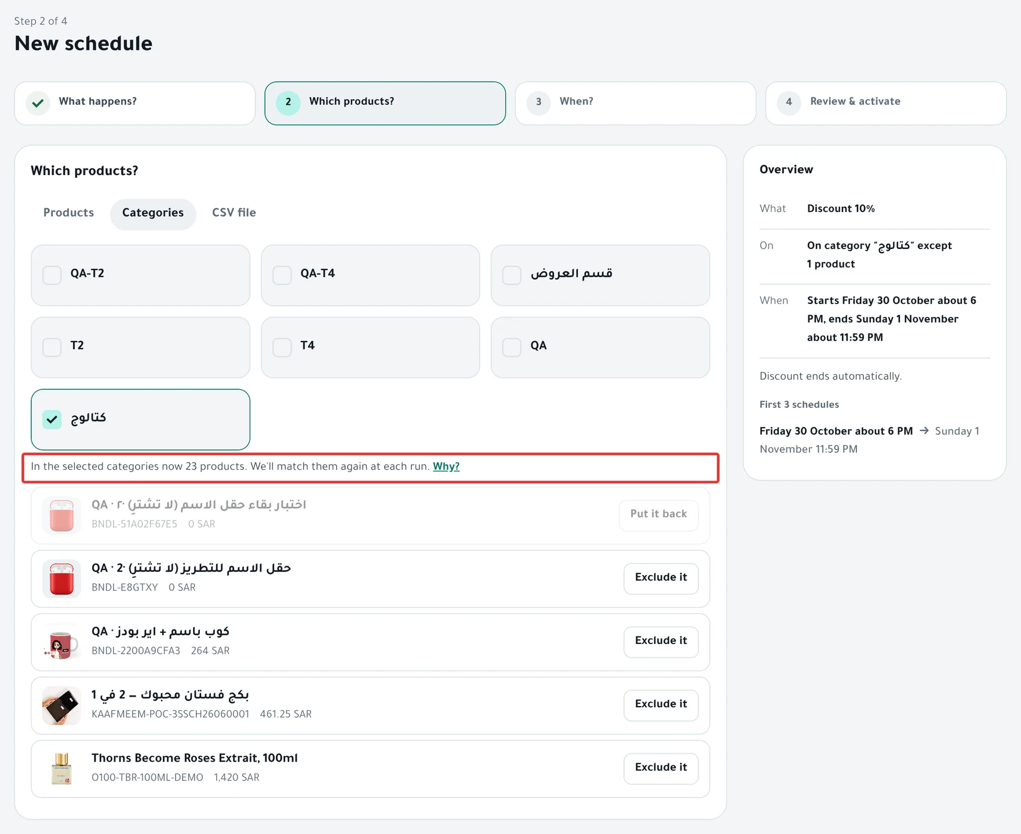1021x834 pixels.
Task: Click SKU text 'BNDL-E8GTXY'
Action: pos(125,588)
